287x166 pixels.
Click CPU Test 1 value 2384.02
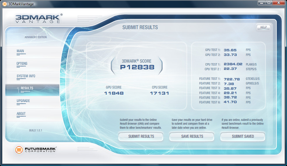tap(233, 64)
